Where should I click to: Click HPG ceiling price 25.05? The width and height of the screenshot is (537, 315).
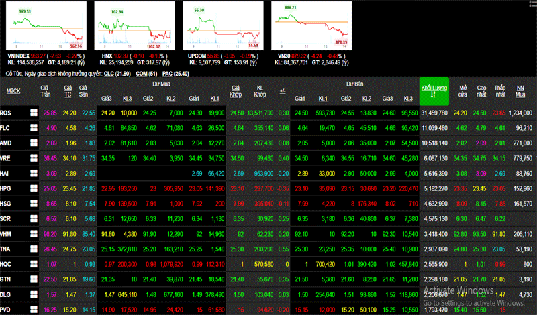tap(50, 188)
